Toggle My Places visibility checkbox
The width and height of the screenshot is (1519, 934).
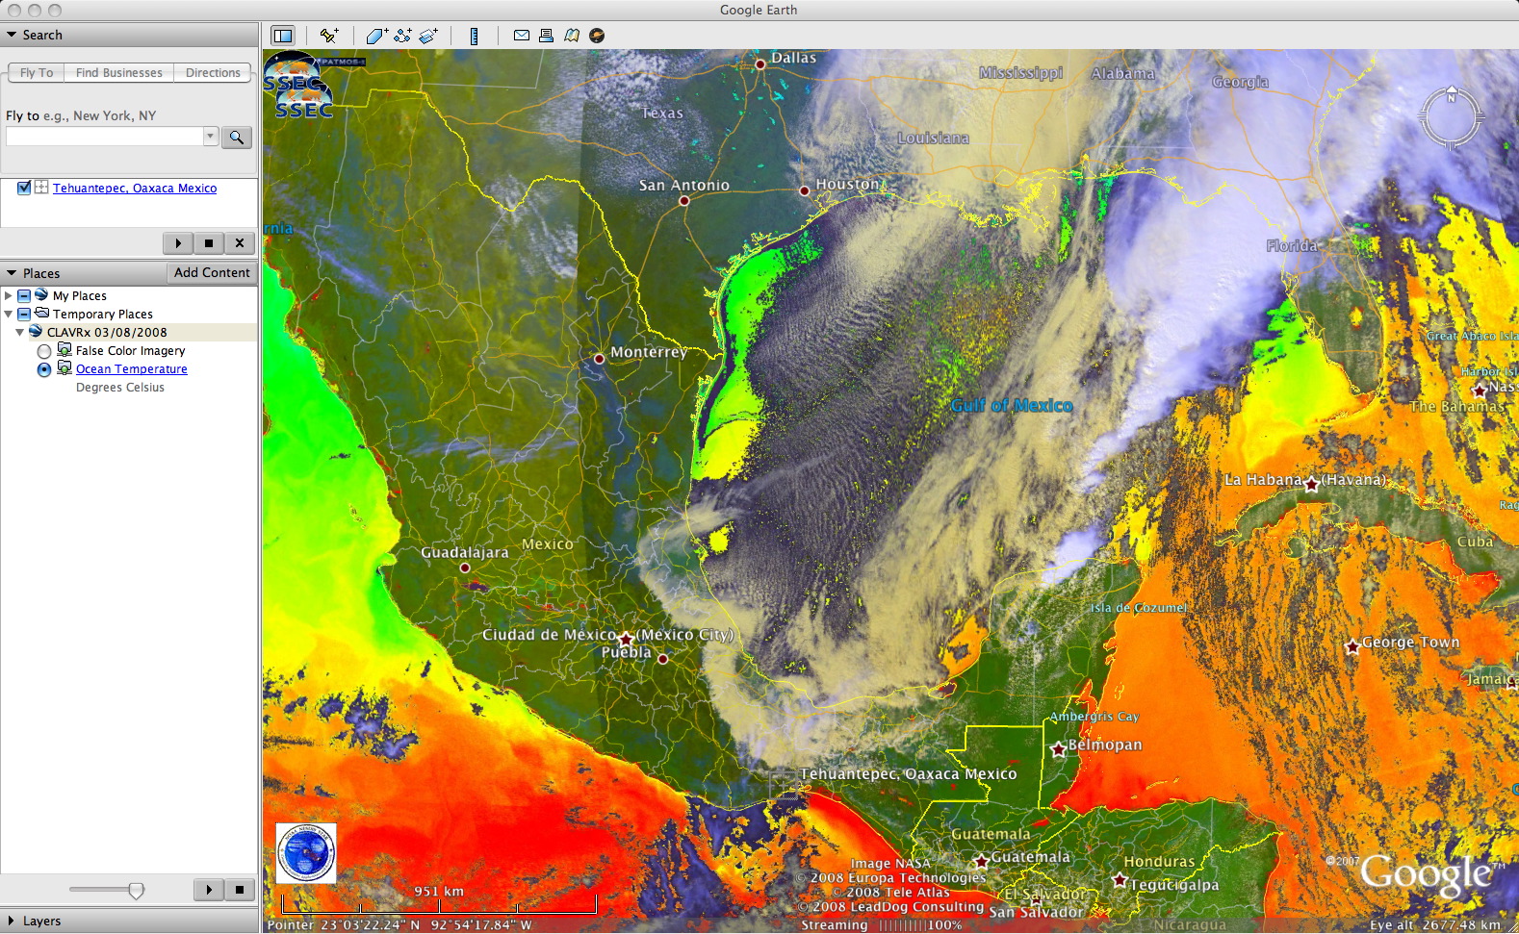[24, 296]
